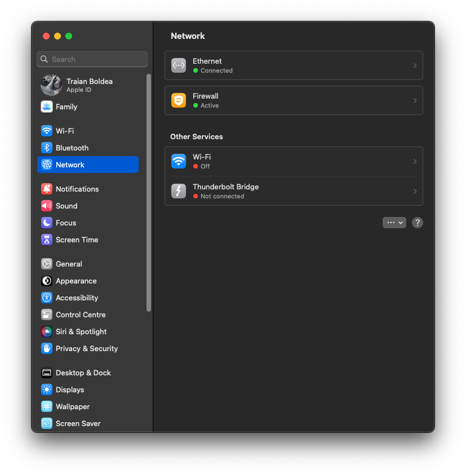Click the Ethernet icon in Network list

tap(179, 65)
